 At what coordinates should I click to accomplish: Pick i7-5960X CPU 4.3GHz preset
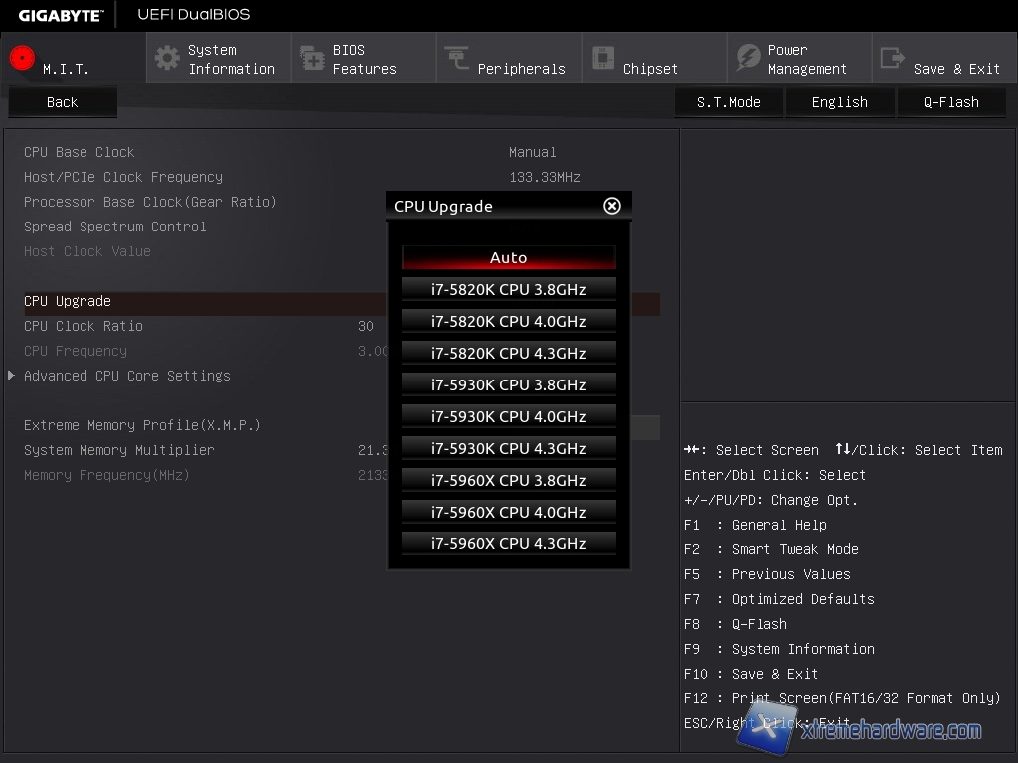point(508,543)
